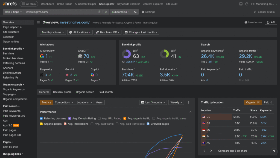Open the All tools dropdown

(x=29, y=4)
